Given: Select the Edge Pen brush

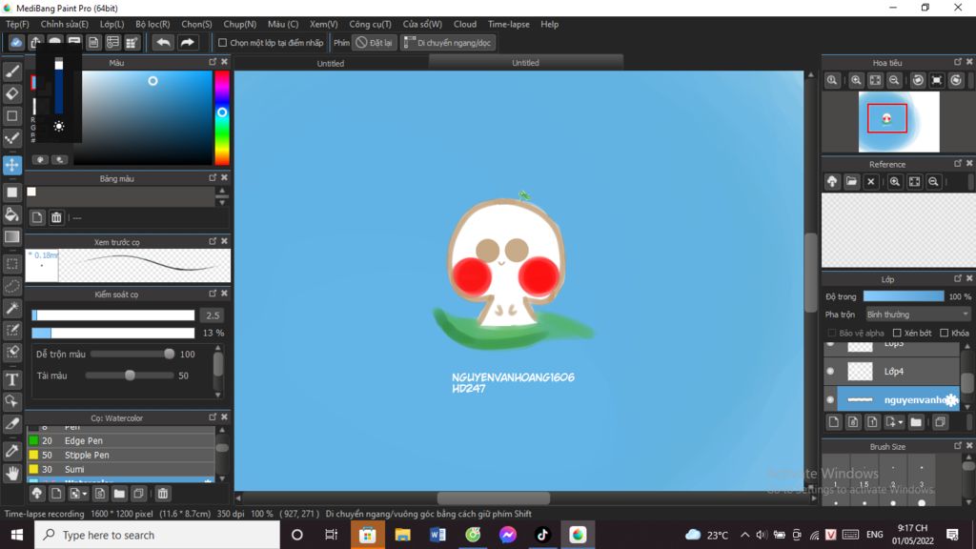Looking at the screenshot, I should (121, 440).
